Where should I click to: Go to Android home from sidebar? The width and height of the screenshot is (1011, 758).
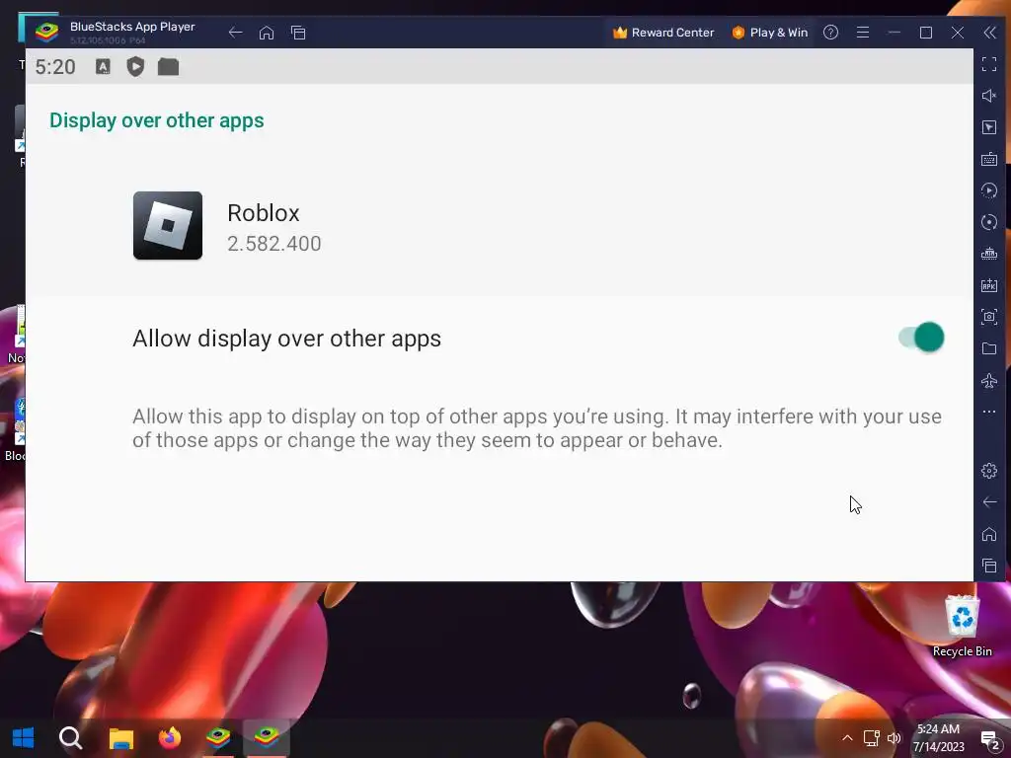(x=989, y=534)
